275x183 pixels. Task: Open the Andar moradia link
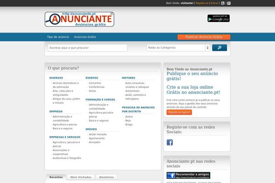click(98, 135)
